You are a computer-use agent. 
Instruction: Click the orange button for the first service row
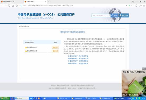point(55,47)
